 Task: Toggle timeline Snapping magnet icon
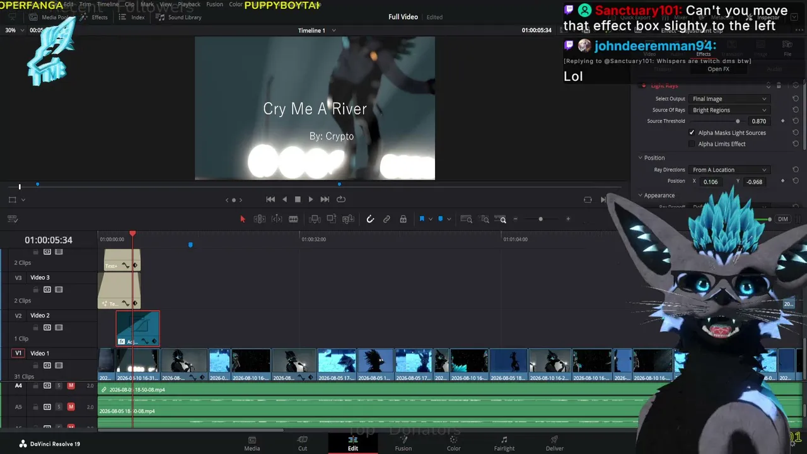(370, 219)
